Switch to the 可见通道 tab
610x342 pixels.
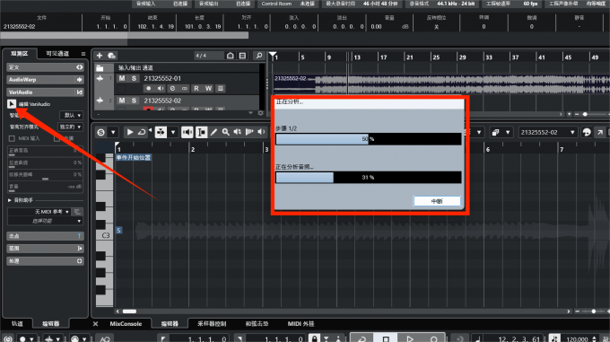click(x=57, y=54)
